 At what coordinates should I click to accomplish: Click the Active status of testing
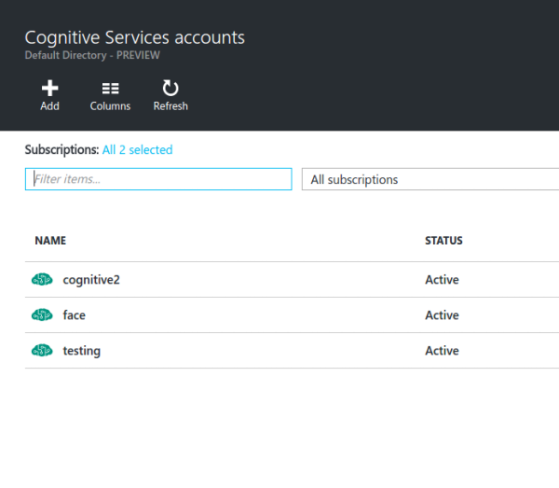(x=442, y=351)
